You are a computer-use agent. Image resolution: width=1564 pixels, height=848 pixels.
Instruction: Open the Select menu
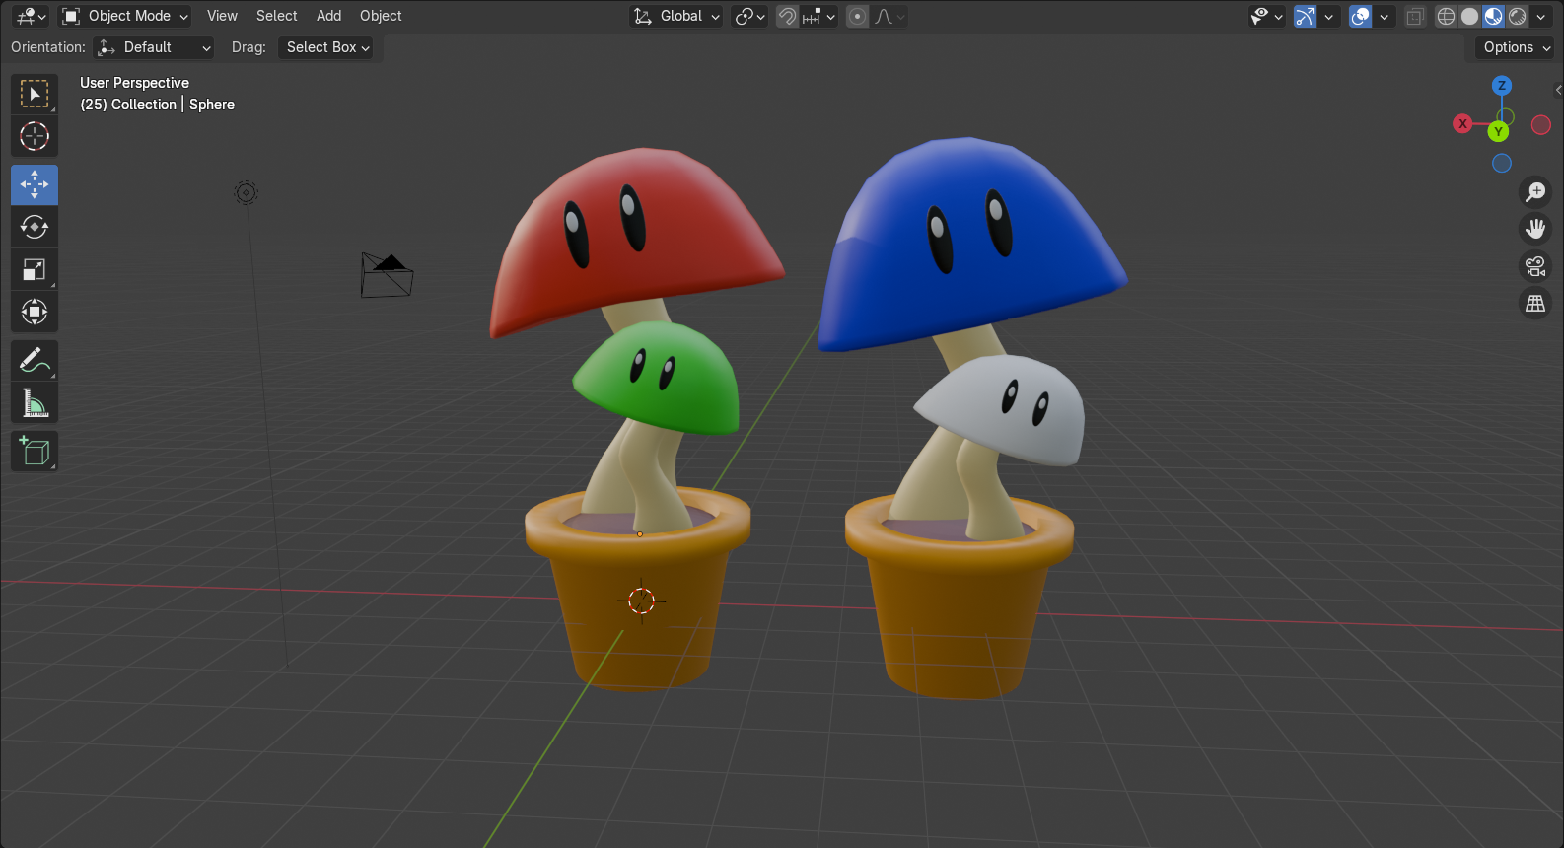276,16
